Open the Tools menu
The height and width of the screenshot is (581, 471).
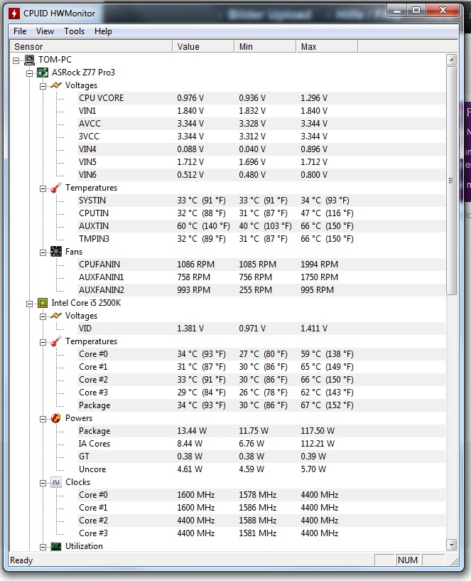[x=75, y=31]
